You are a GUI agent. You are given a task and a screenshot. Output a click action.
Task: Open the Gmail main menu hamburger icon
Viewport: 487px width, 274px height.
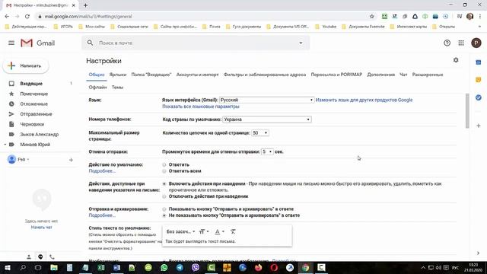click(x=11, y=43)
